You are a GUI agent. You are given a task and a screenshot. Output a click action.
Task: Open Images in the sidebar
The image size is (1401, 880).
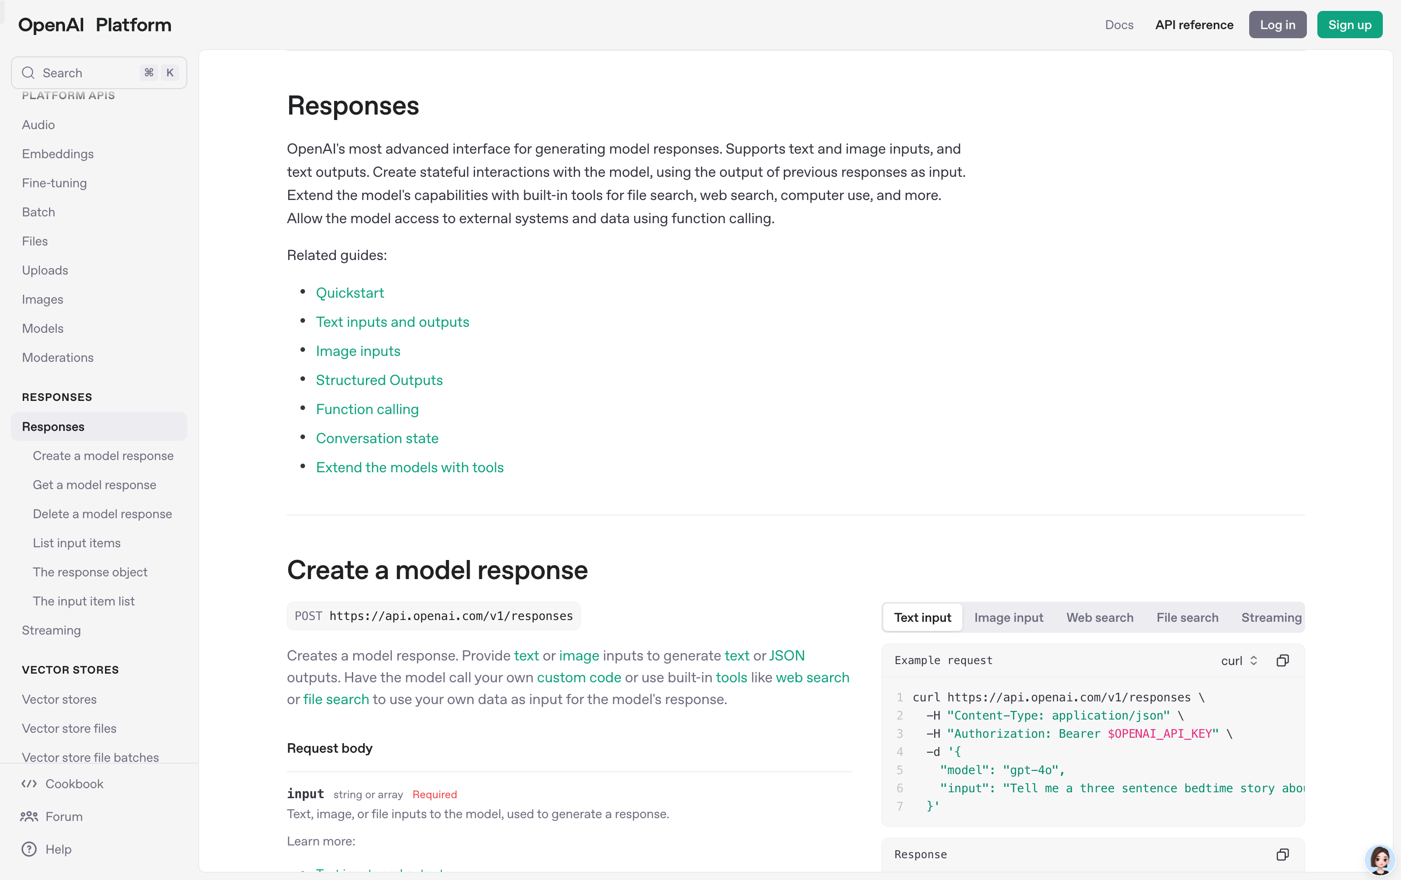click(x=42, y=299)
